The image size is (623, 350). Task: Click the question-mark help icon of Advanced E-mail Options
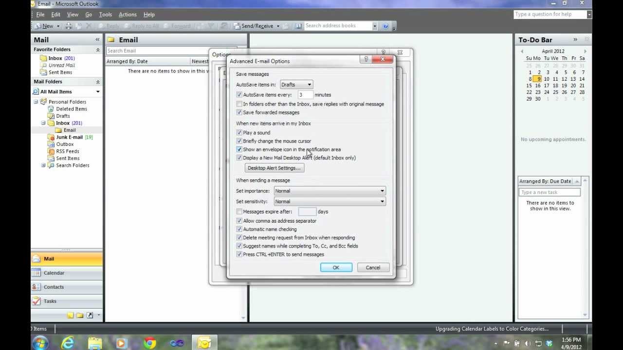pos(366,59)
